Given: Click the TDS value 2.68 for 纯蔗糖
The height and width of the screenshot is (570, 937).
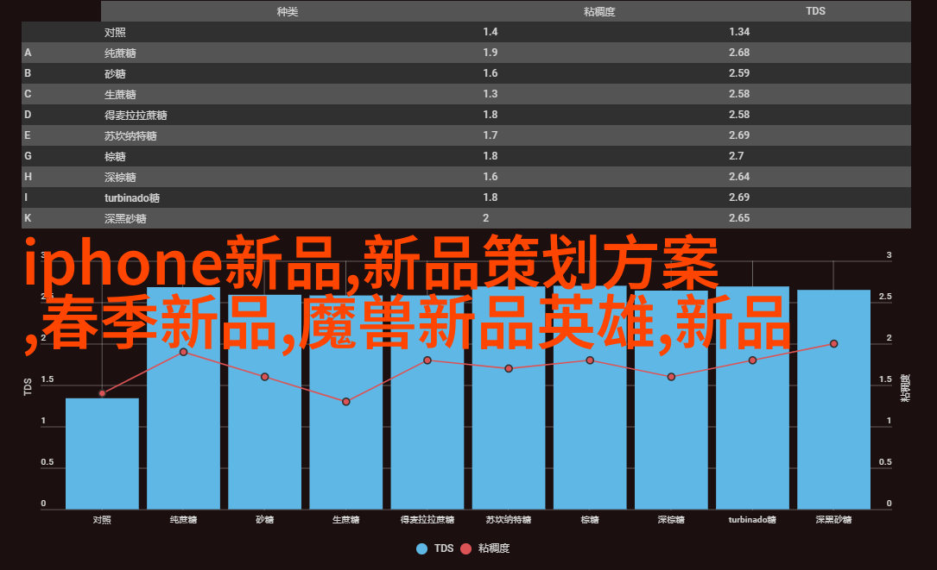Looking at the screenshot, I should [739, 53].
